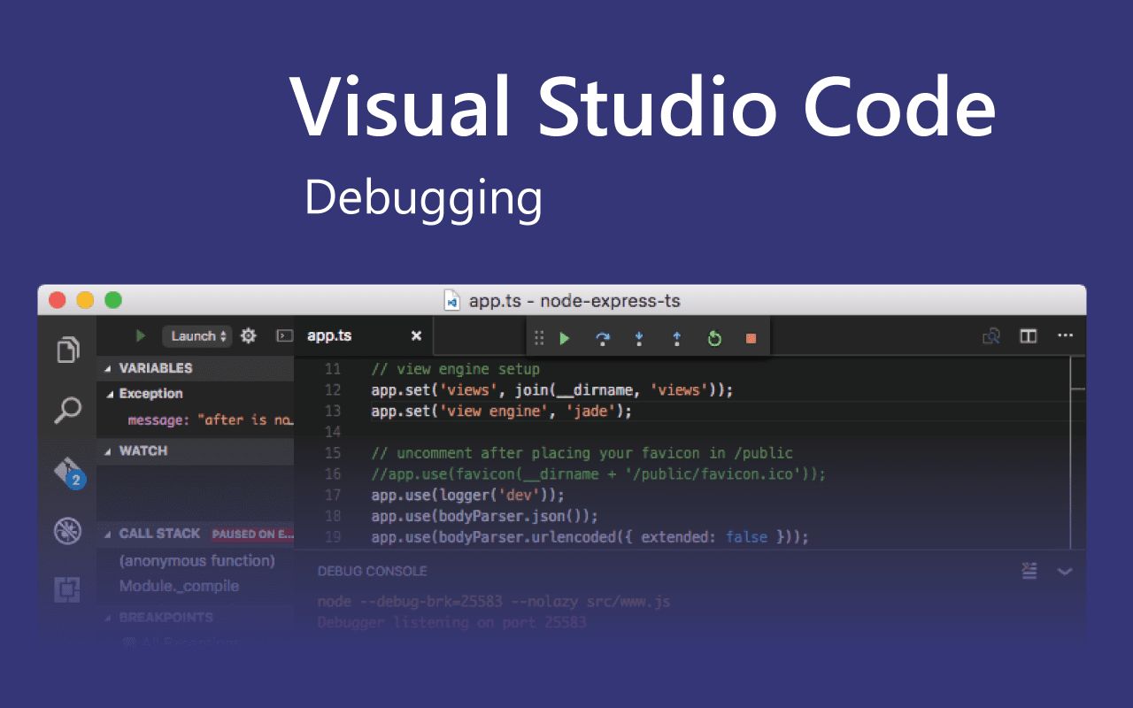Image resolution: width=1133 pixels, height=708 pixels.
Task: Close the app.ts tab
Action: [417, 336]
